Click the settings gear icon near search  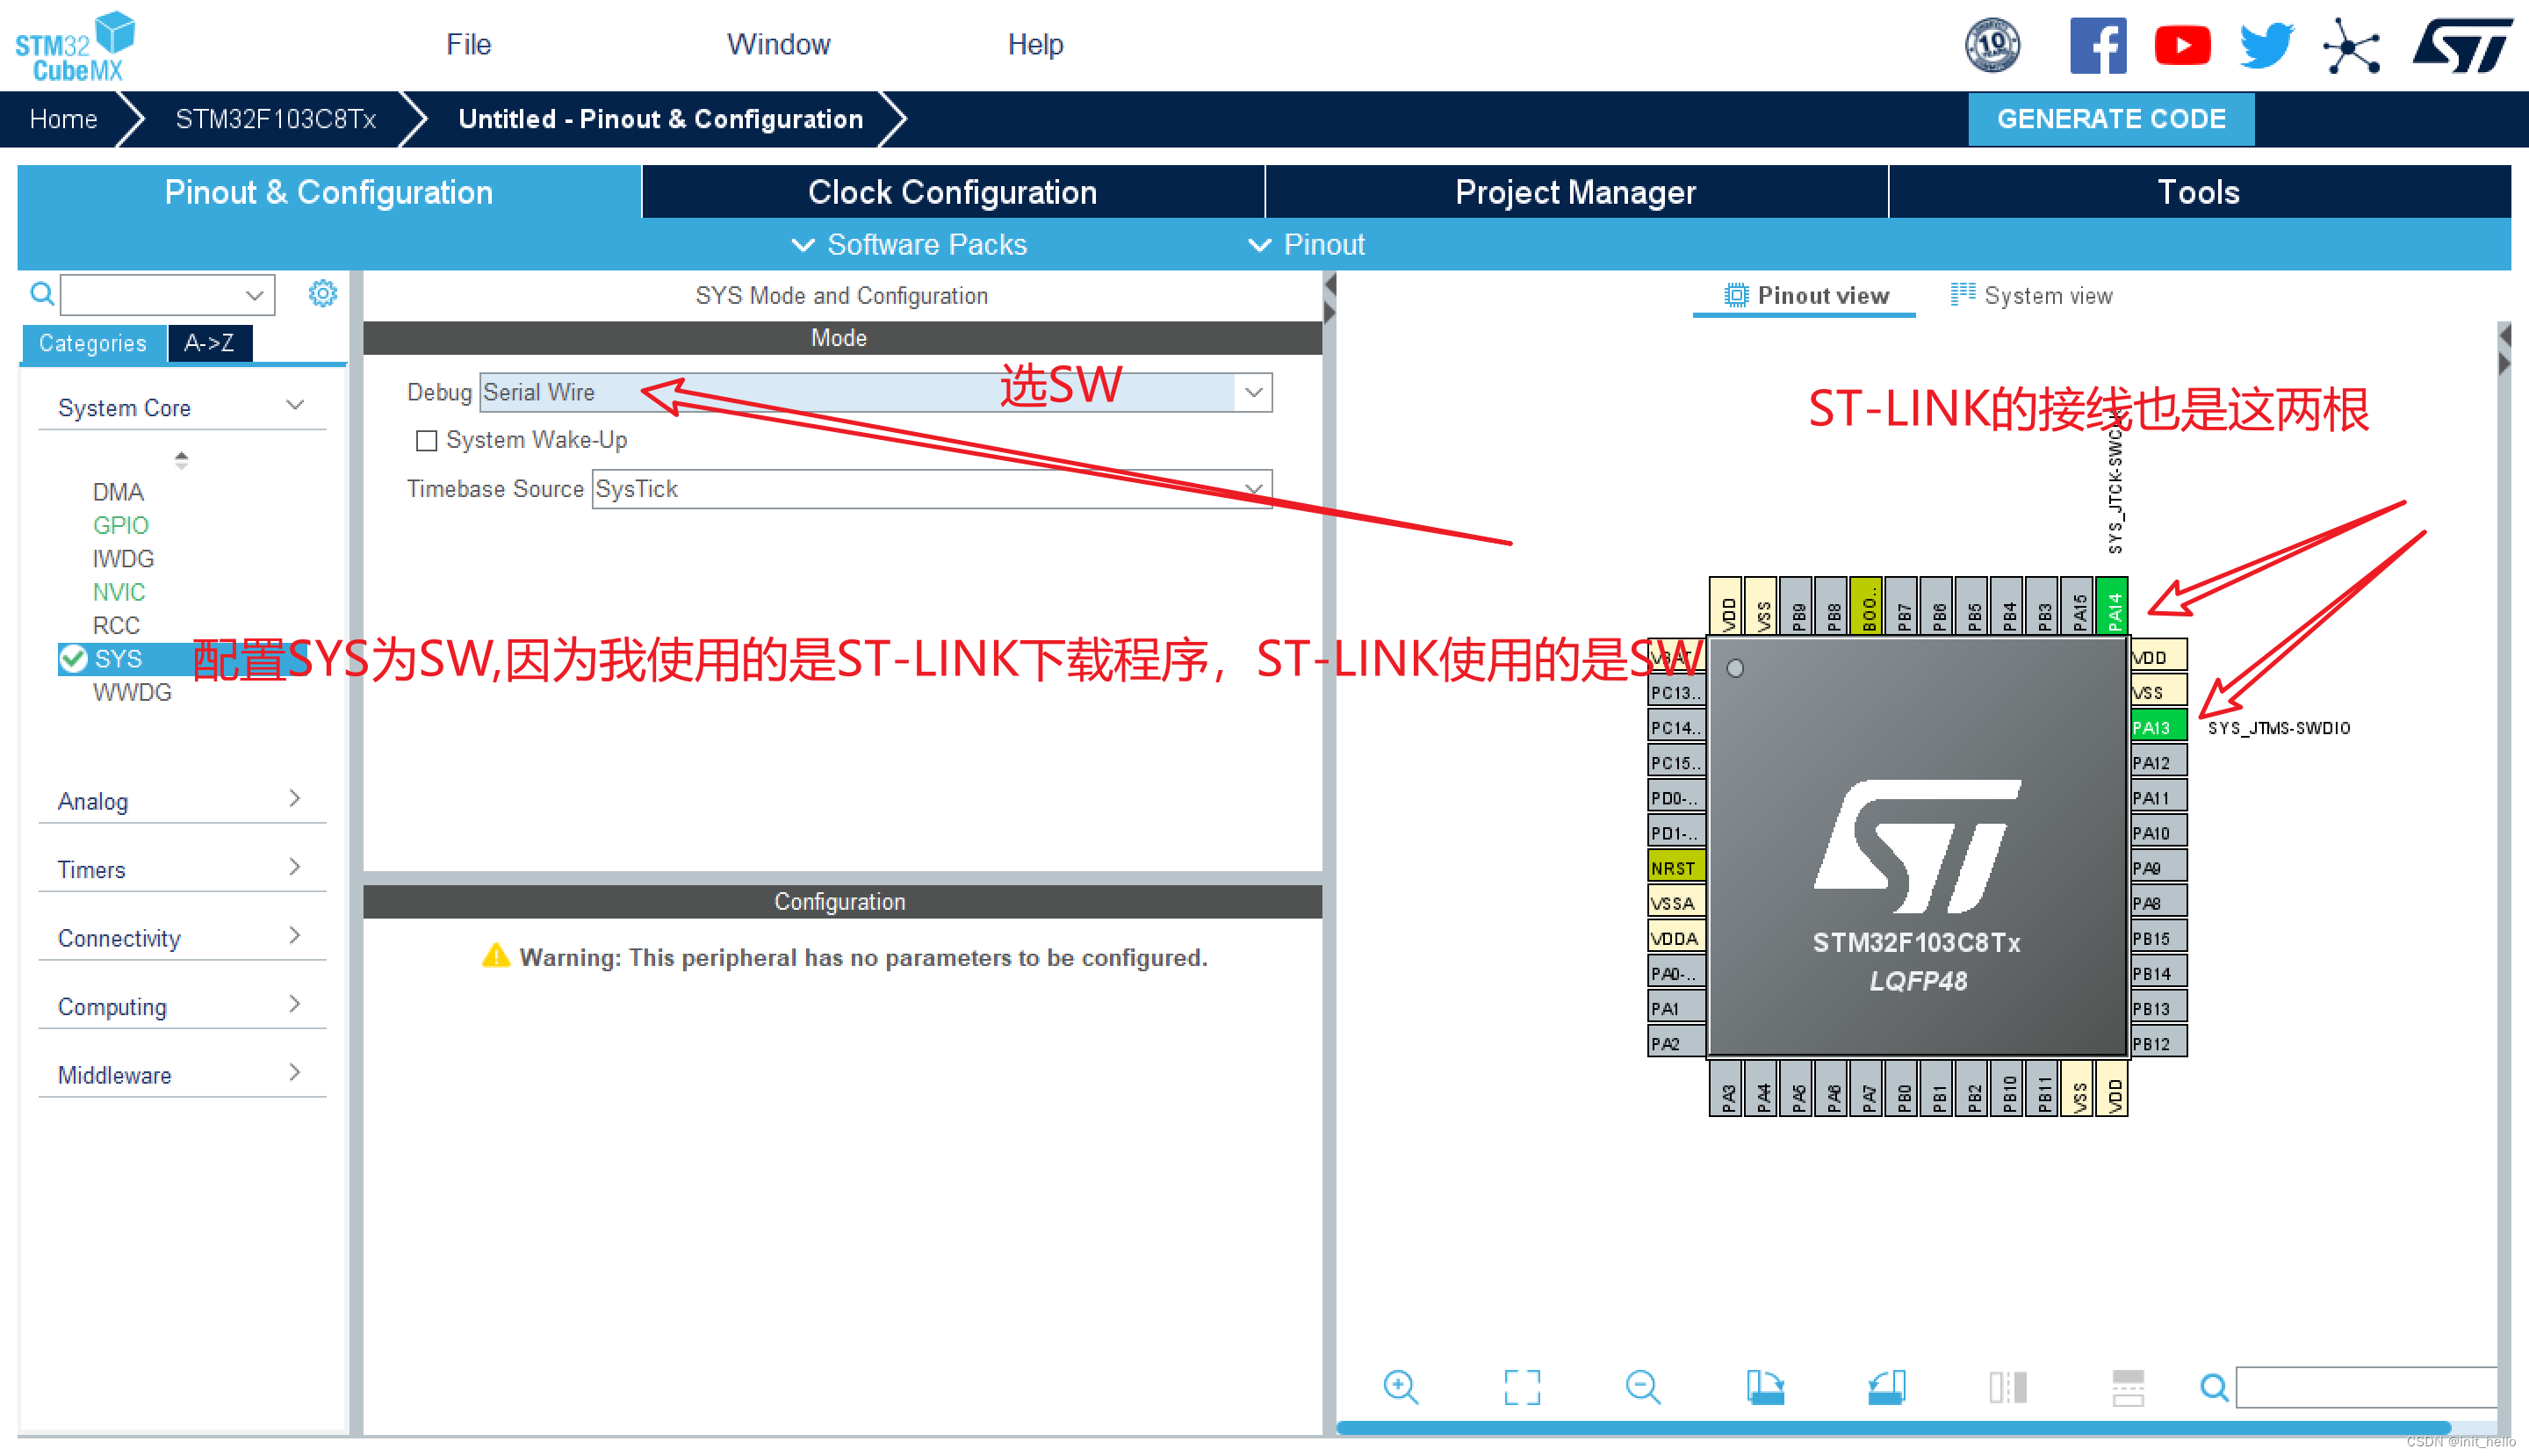coord(322,294)
